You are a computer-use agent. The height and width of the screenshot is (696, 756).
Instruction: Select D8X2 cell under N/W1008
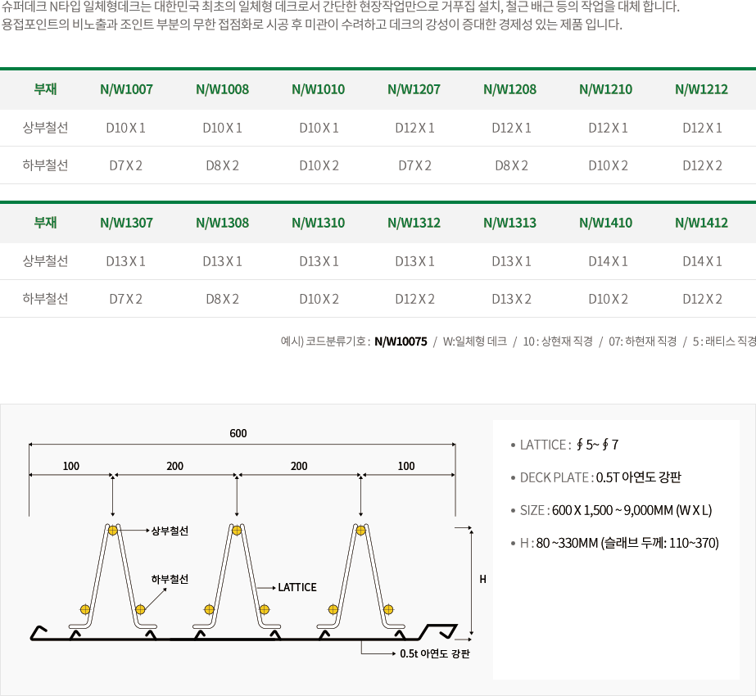(222, 165)
